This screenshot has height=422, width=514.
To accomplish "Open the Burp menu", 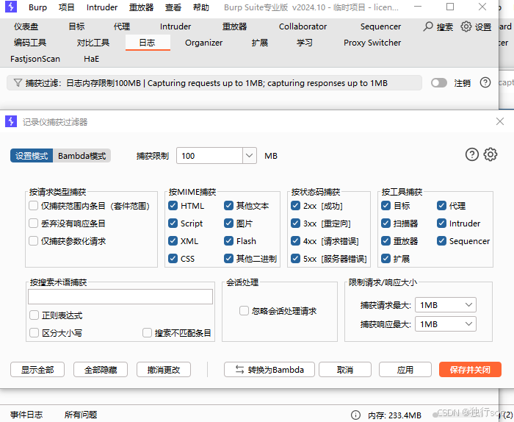I will [37, 7].
